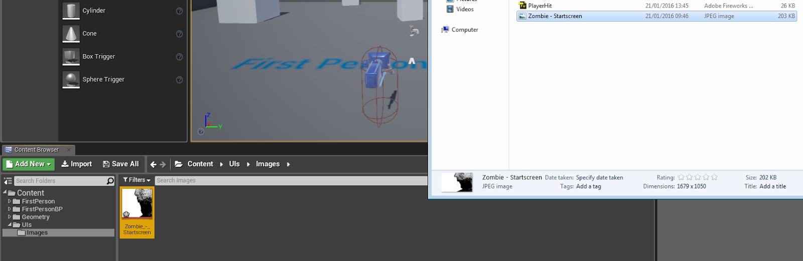Click Add a title in the details pane
The width and height of the screenshot is (803, 261).
(772, 186)
